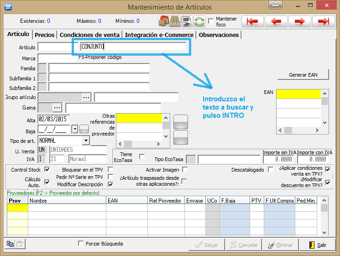Click the QF gest application icon
Viewport: 340px width, 256px height.
8,7
